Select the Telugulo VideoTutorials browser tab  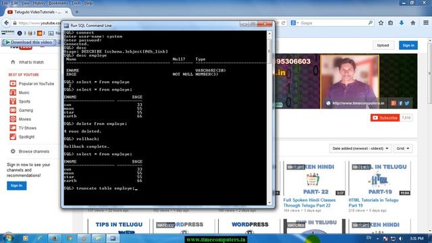point(37,12)
